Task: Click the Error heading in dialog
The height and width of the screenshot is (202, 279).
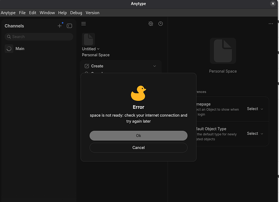Action: [x=138, y=107]
